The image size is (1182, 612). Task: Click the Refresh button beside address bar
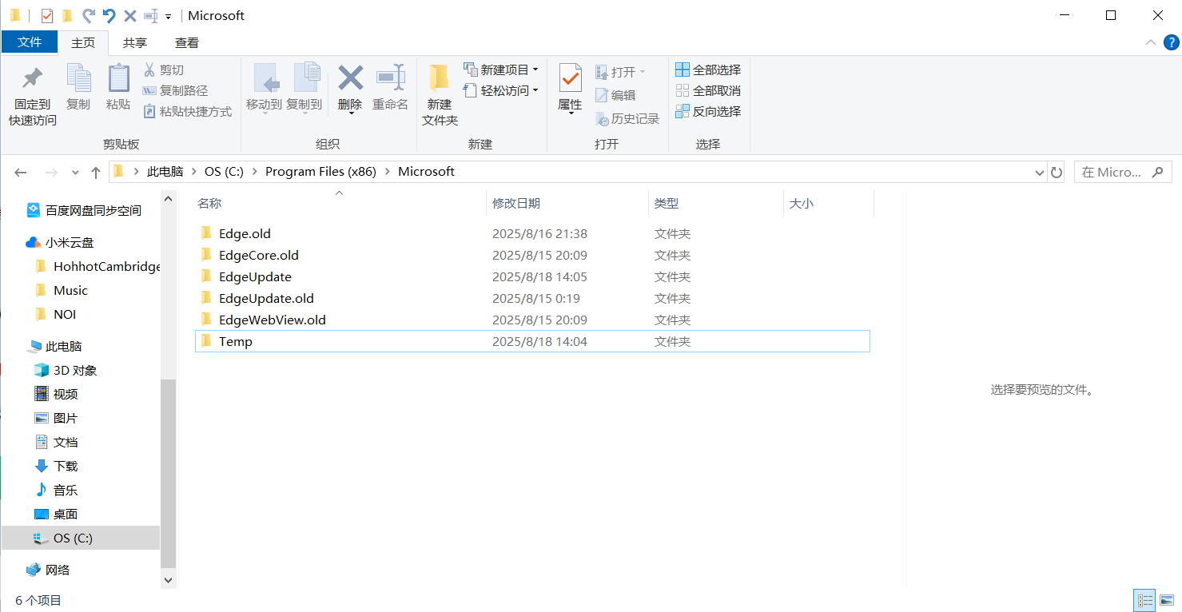coord(1057,172)
